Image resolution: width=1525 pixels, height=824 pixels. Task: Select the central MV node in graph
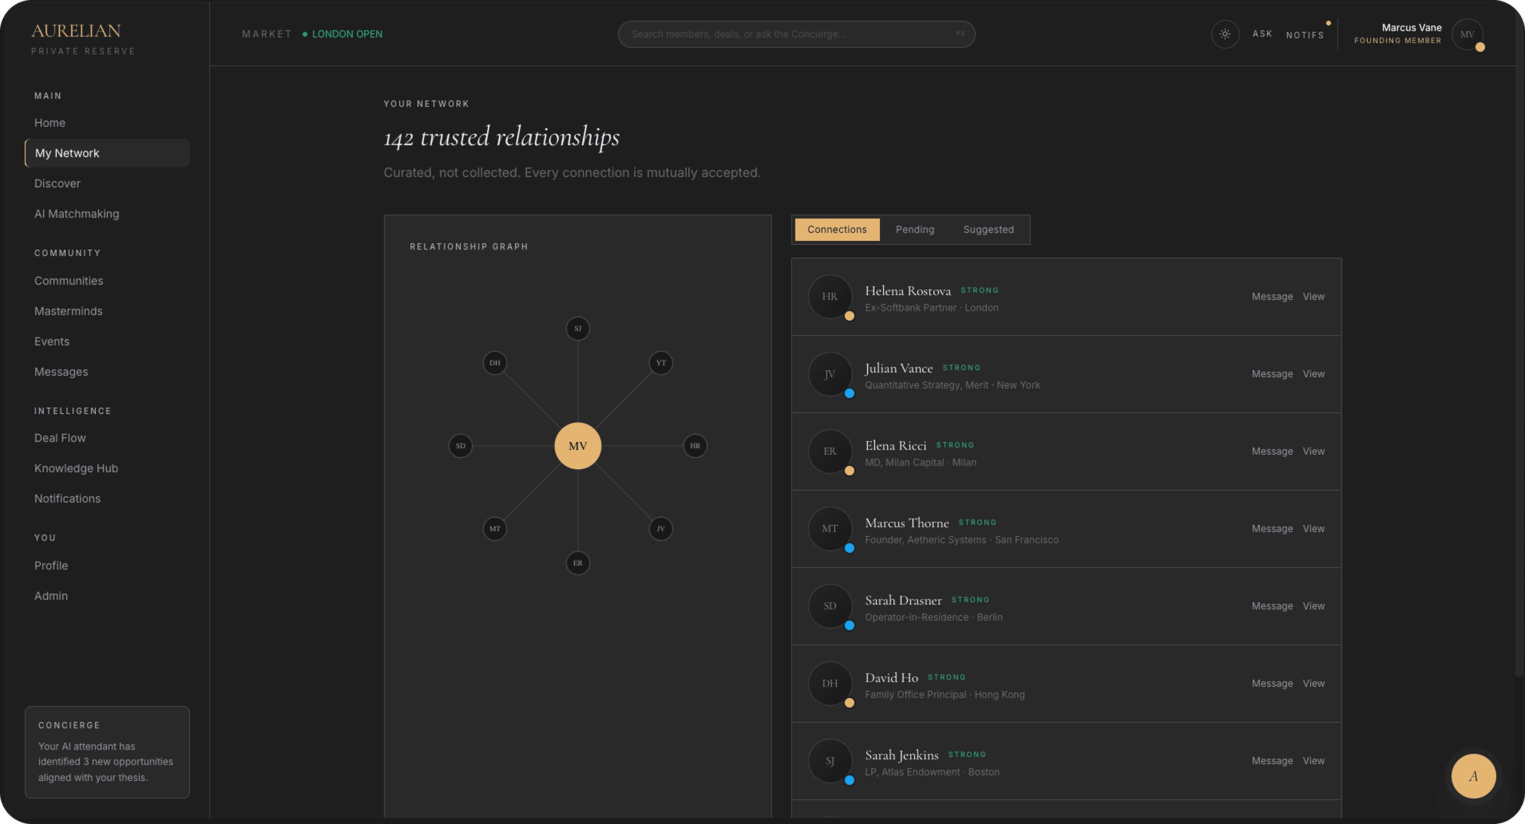[578, 445]
